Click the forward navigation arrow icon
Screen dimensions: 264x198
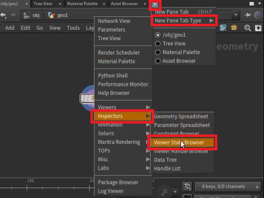(x=13, y=15)
